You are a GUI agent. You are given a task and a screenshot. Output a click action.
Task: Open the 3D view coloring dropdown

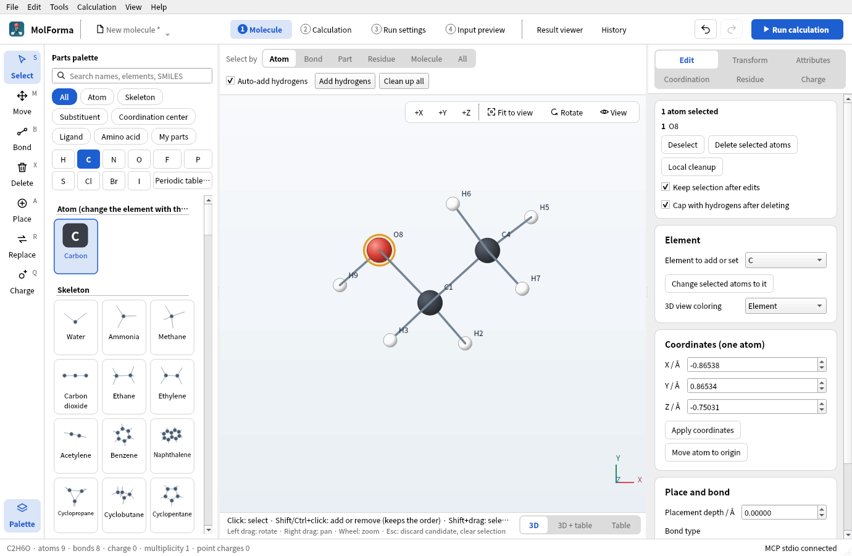(786, 306)
